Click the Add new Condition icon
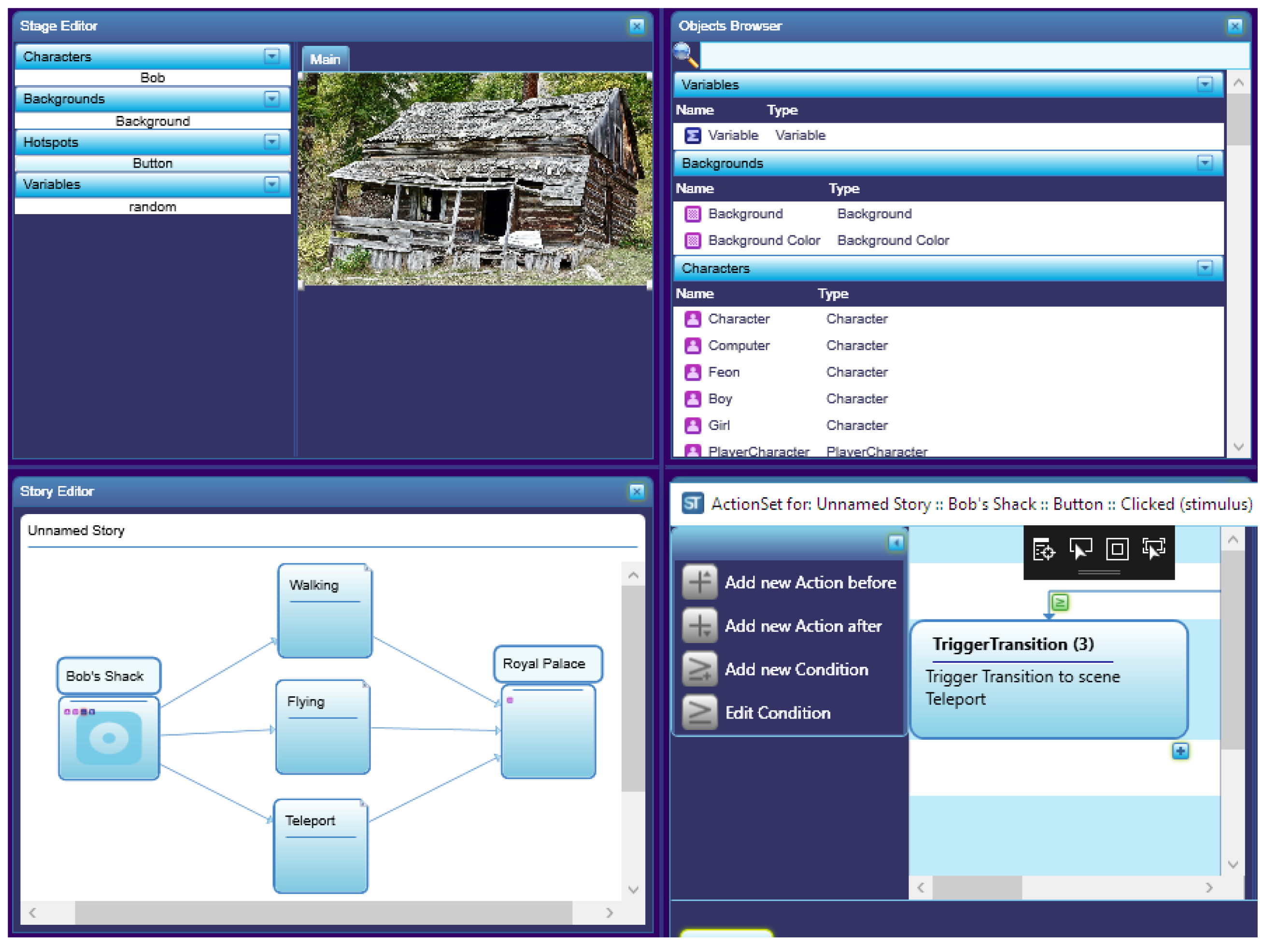 (x=699, y=669)
